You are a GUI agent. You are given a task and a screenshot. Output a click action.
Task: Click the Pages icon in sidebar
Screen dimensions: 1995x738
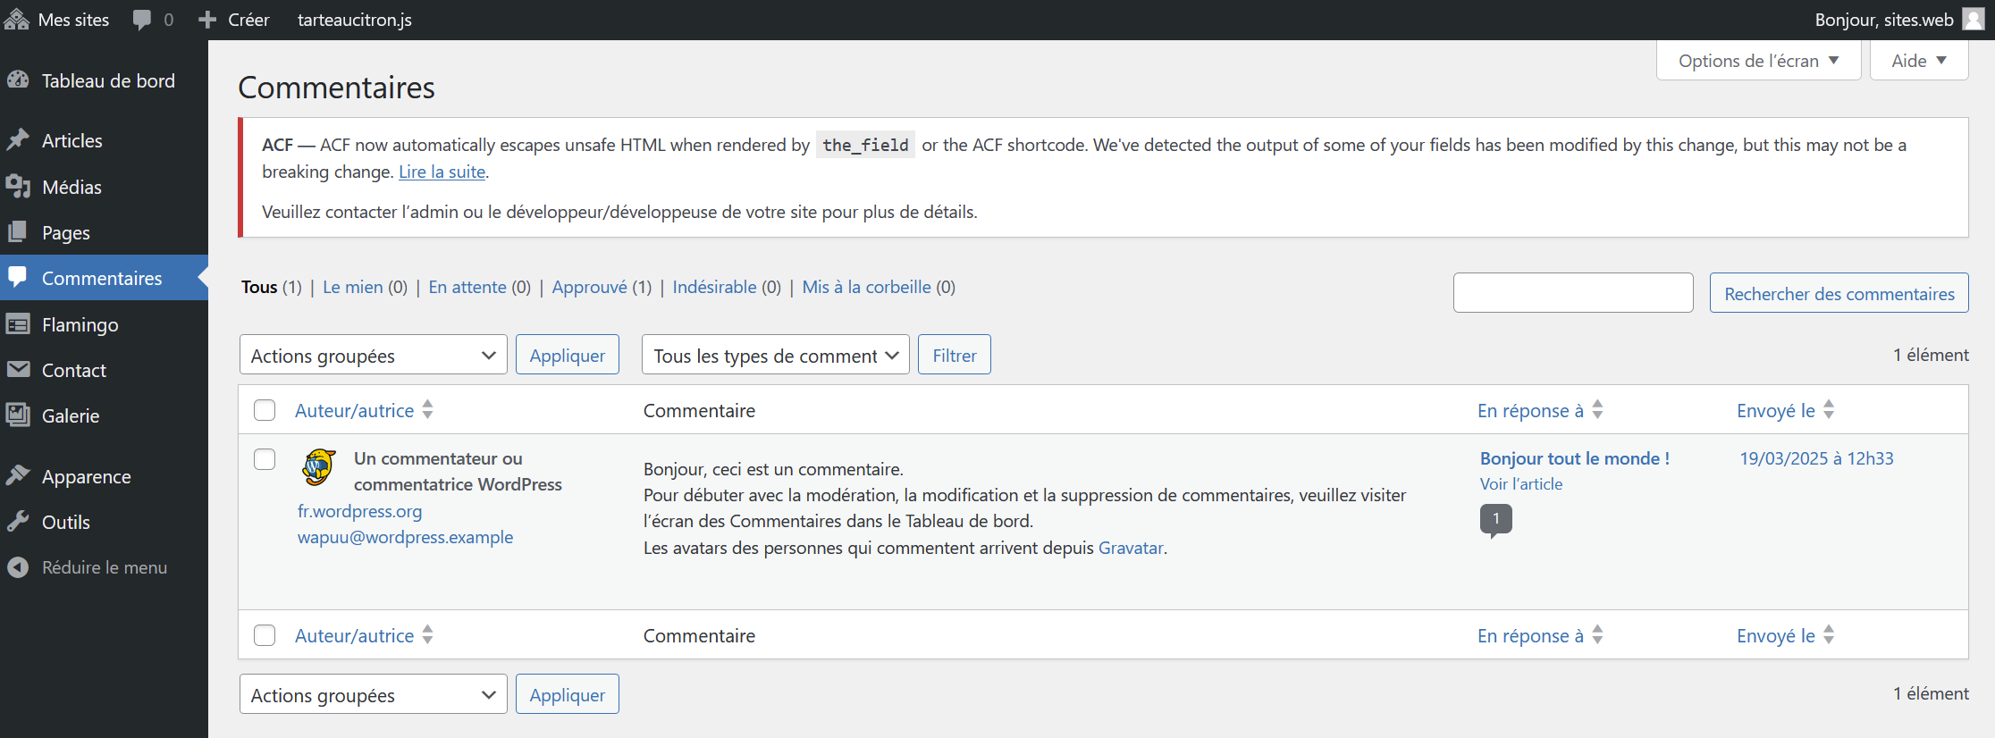[19, 232]
